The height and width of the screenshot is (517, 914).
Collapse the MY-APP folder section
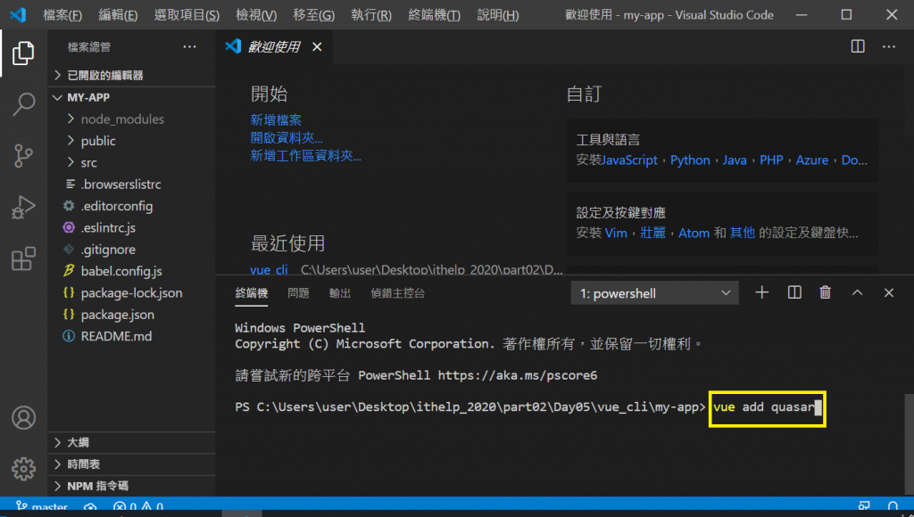[x=131, y=97]
